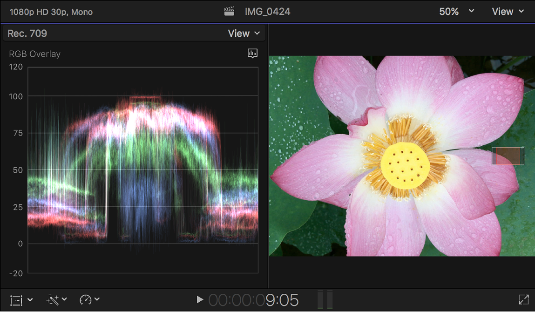Click the RGB Overlay scope label
This screenshot has height=312, width=535.
click(x=34, y=54)
